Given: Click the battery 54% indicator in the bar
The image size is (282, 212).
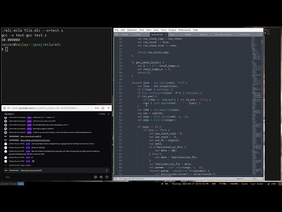Looking at the screenshot, I should pyautogui.click(x=165, y=184).
